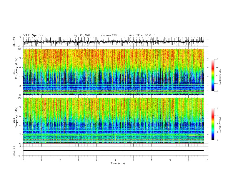Select the date text "Apr. 12, 2018"
The image size is (233, 180).
[x=82, y=35]
